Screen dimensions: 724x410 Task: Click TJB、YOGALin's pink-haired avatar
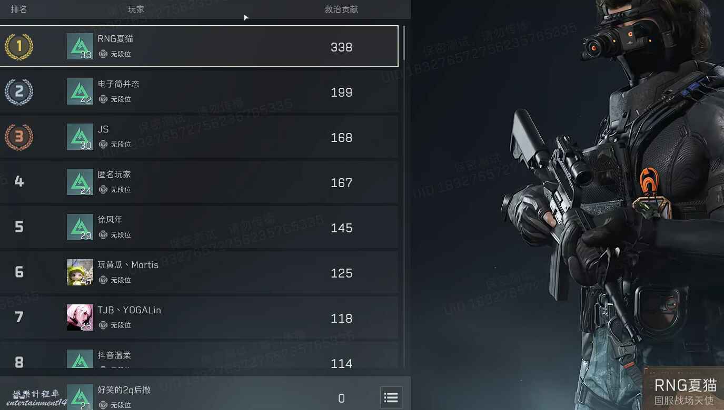coord(80,317)
